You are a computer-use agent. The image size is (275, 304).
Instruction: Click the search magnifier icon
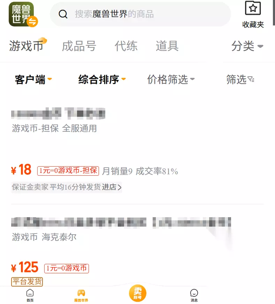click(63, 14)
